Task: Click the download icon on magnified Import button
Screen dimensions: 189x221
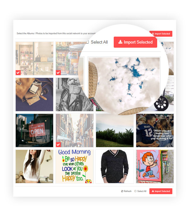Action: click(120, 42)
